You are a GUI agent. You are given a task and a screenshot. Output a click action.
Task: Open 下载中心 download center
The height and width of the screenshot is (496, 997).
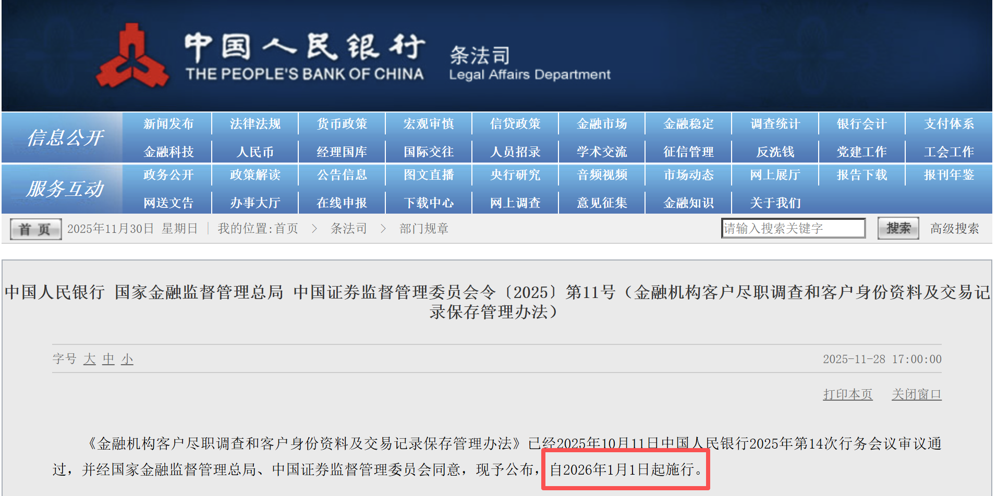pyautogui.click(x=429, y=203)
